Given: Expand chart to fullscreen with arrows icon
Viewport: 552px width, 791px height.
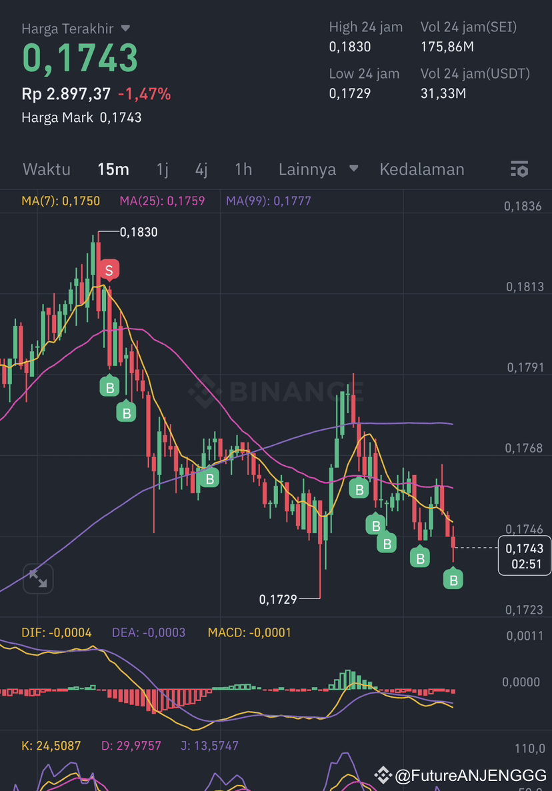Looking at the screenshot, I should point(38,578).
